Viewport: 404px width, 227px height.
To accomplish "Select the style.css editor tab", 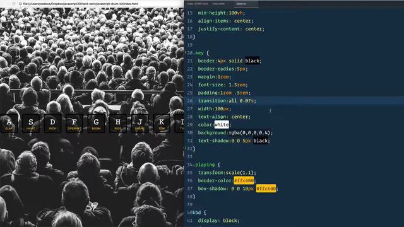I will 241,4.
